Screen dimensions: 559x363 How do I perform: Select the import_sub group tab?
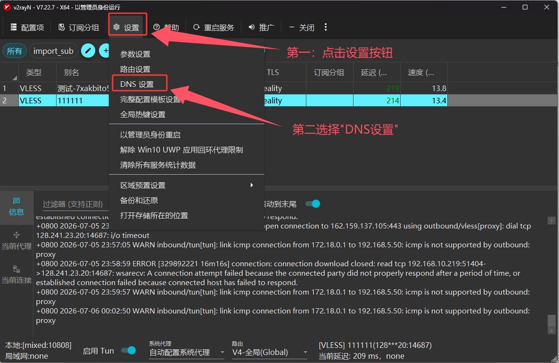(x=53, y=51)
